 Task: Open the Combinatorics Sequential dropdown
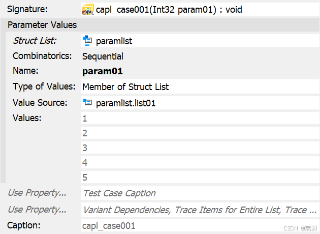click(x=199, y=56)
